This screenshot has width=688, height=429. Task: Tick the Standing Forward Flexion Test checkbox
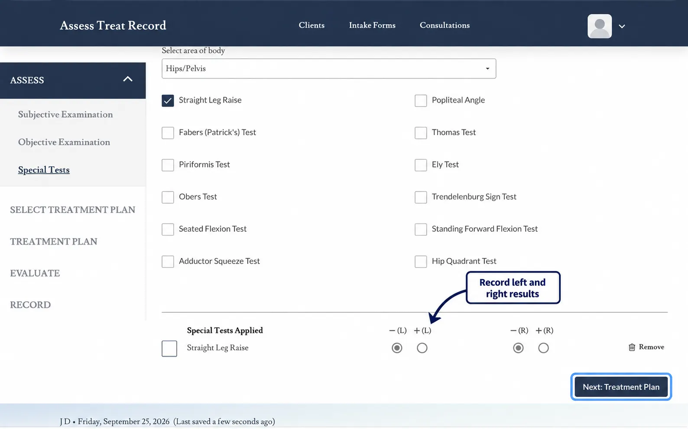[x=421, y=229]
